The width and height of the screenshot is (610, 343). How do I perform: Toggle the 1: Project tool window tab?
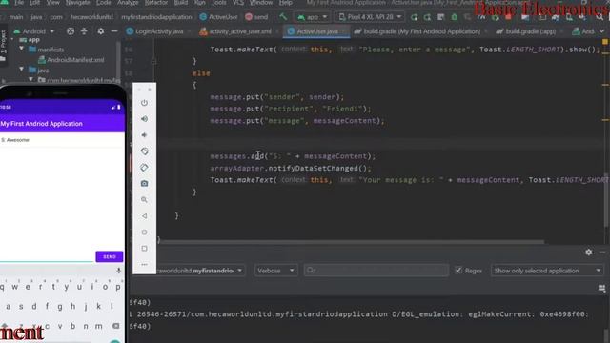(x=4, y=42)
